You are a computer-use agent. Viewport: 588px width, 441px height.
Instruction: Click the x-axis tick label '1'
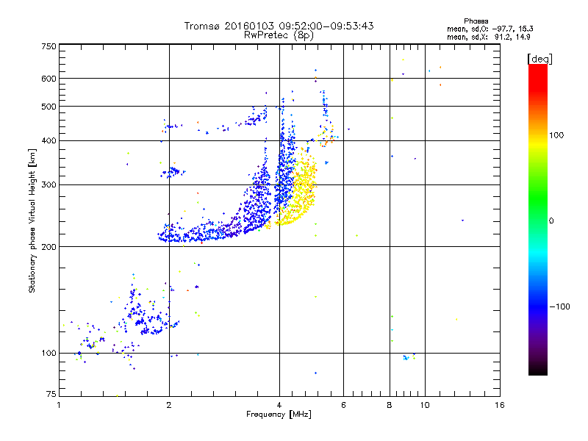[x=59, y=405]
